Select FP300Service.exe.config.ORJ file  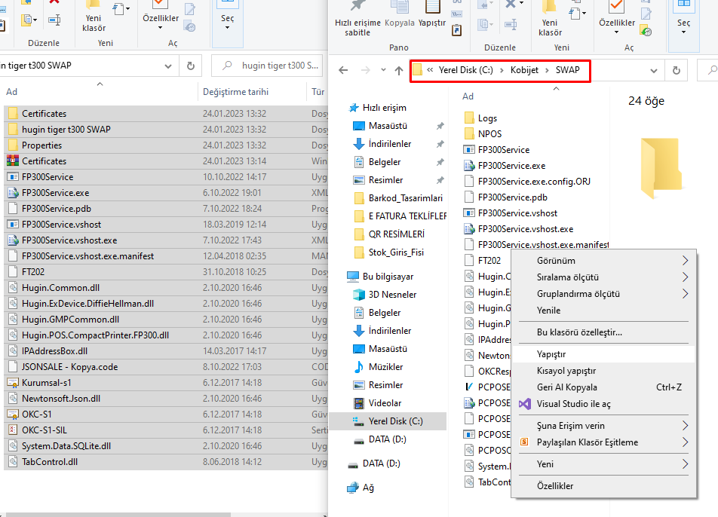pyautogui.click(x=534, y=182)
